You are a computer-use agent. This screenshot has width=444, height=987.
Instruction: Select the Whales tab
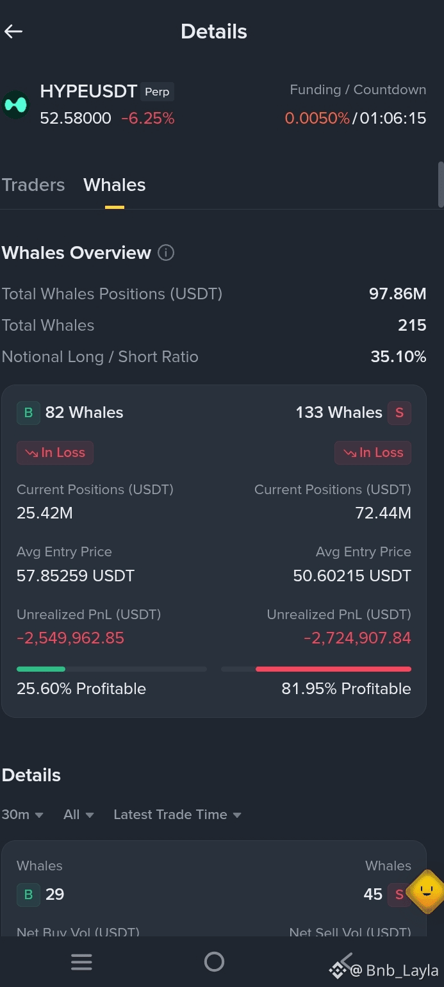pyautogui.click(x=115, y=185)
